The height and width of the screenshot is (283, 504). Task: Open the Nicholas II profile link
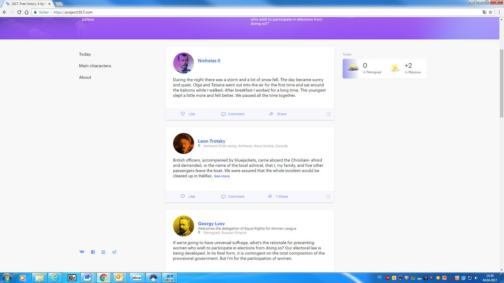(x=209, y=61)
